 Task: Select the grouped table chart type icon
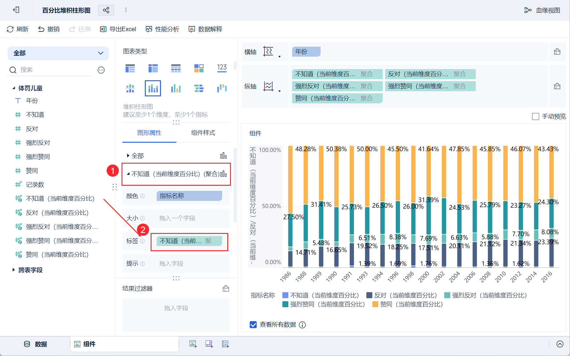tap(130, 68)
